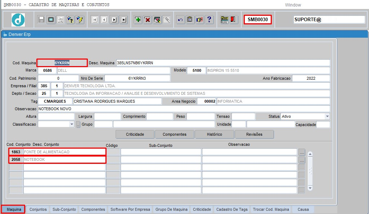Click the Denver Erp title bar icon

click(5, 34)
